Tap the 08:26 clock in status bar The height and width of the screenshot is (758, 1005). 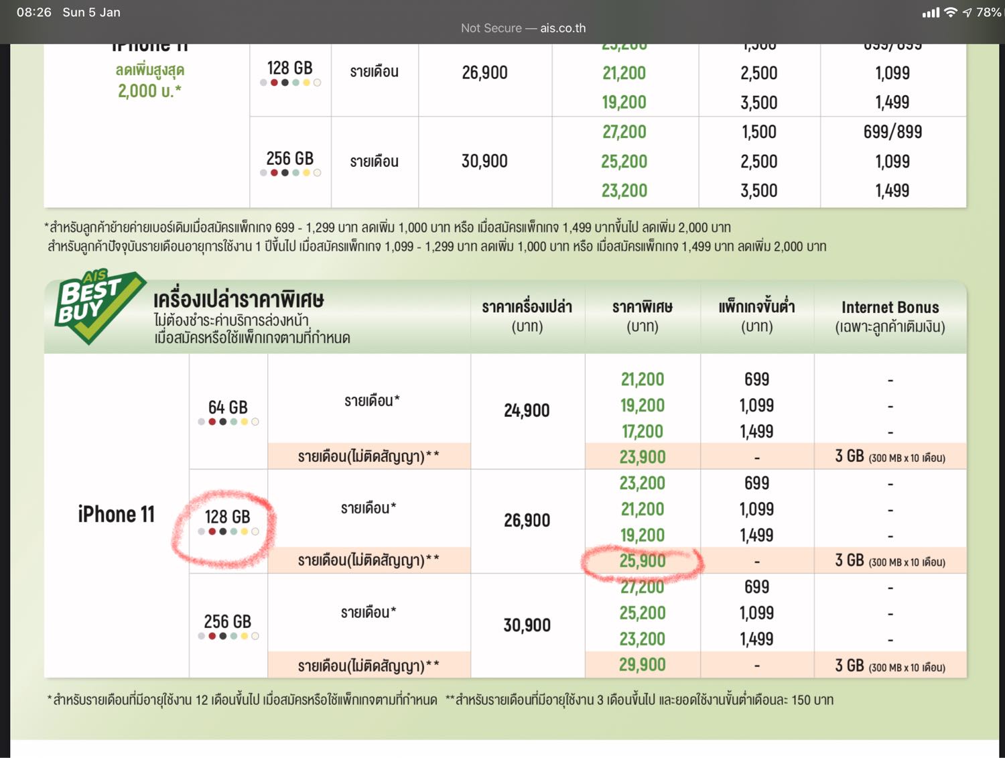click(x=33, y=12)
